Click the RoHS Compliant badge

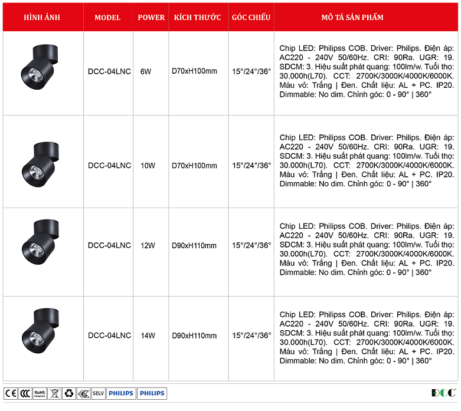pyautogui.click(x=40, y=393)
